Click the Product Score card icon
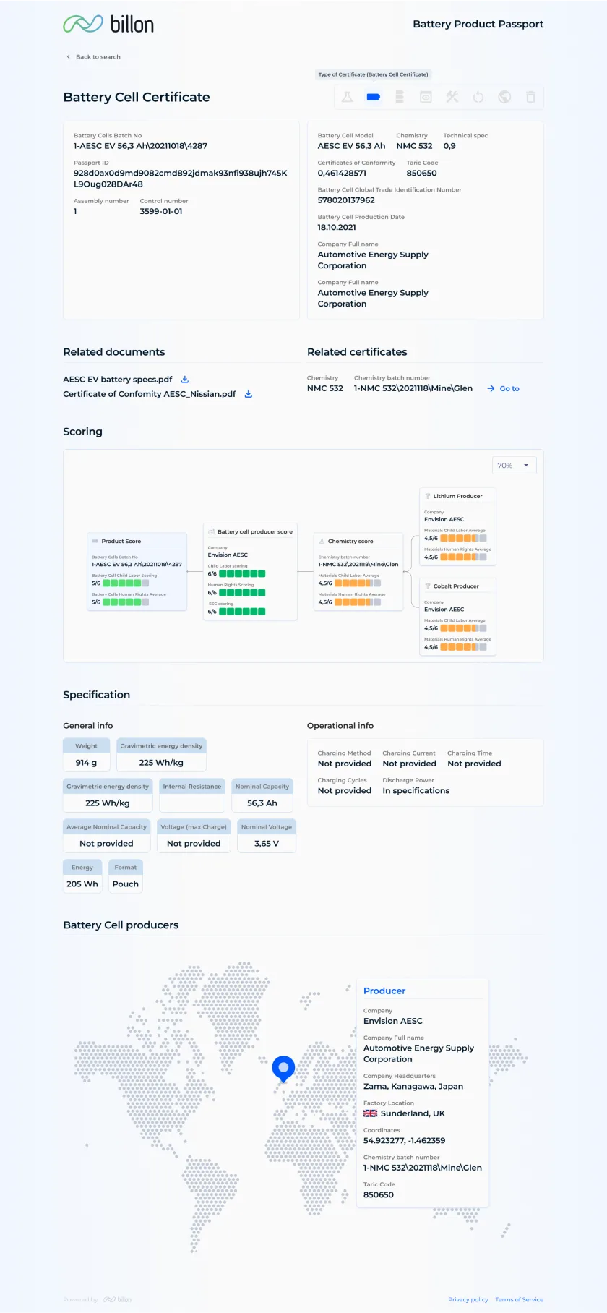 point(95,541)
